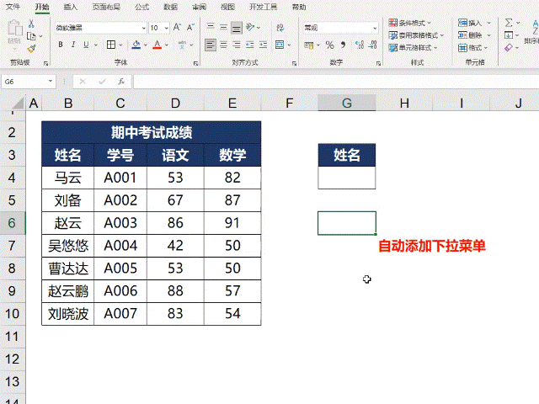Click cell with A004

tap(120, 246)
